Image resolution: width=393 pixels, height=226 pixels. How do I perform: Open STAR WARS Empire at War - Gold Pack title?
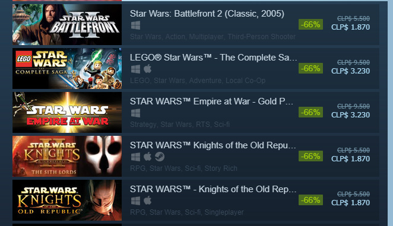point(211,101)
